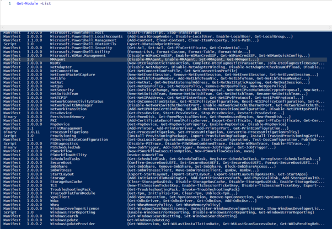332x229 pixels.
Task: Click the Provisioning module name
Action: click(63, 136)
